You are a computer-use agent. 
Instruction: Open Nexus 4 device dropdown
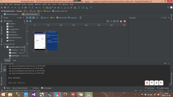tap(45, 18)
